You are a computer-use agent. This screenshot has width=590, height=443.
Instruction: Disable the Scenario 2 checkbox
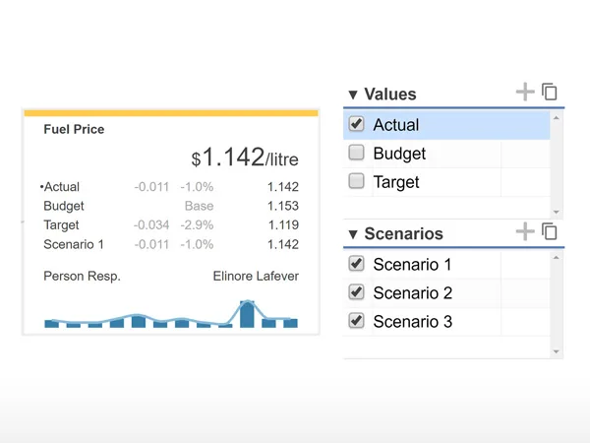pos(356,292)
